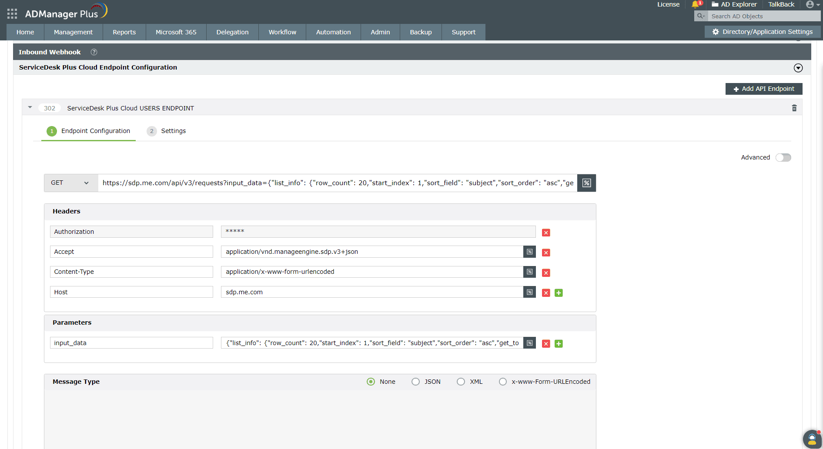Delete the ServiceDesk endpoint using the trash icon
The width and height of the screenshot is (823, 449).
[x=794, y=108]
